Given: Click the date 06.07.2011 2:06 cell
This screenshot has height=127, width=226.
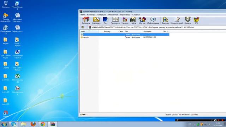Looking at the screenshot, I should [x=149, y=37].
